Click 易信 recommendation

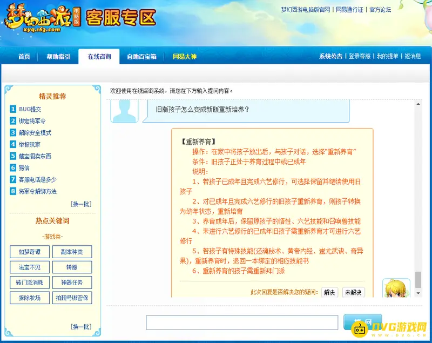(x=24, y=168)
